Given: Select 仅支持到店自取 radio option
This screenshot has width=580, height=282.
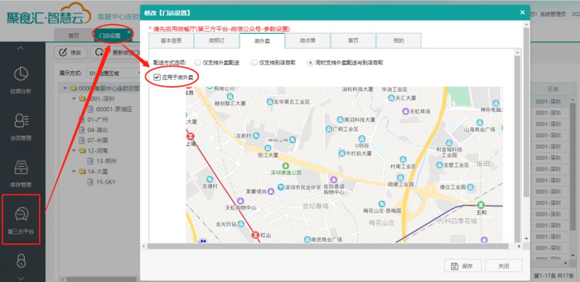Looking at the screenshot, I should pyautogui.click(x=254, y=62).
